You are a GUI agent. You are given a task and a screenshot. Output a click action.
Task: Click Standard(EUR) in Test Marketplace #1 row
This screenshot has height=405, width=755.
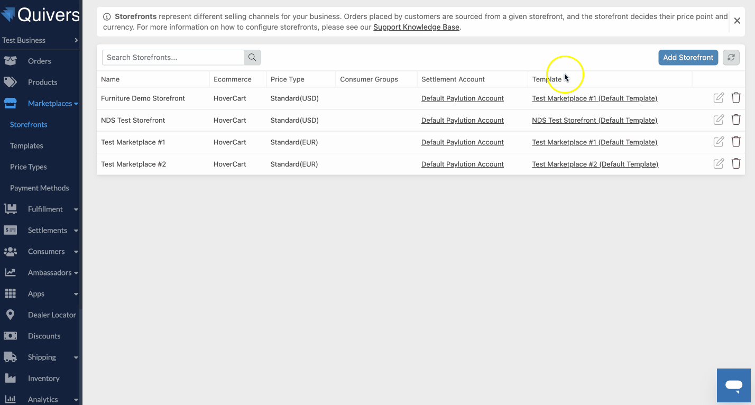click(294, 142)
